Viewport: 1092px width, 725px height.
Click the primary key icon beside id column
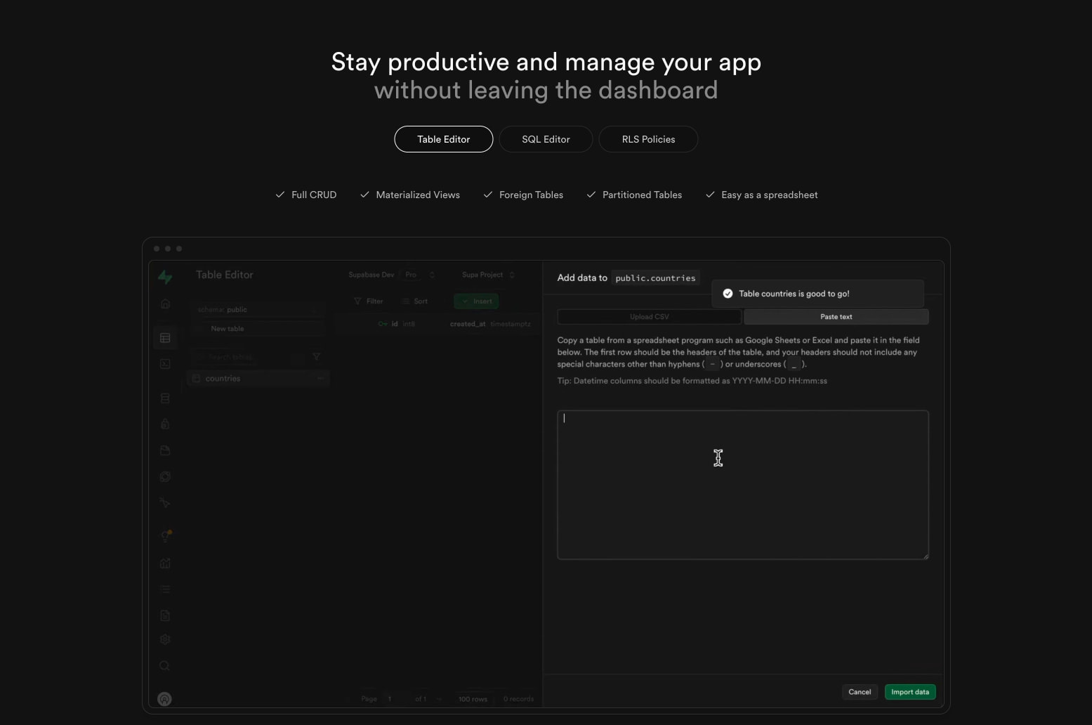383,324
